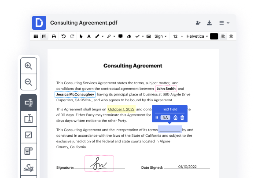The height and width of the screenshot is (178, 254).
Task: Click the handwritten signature box
Action: point(99,164)
